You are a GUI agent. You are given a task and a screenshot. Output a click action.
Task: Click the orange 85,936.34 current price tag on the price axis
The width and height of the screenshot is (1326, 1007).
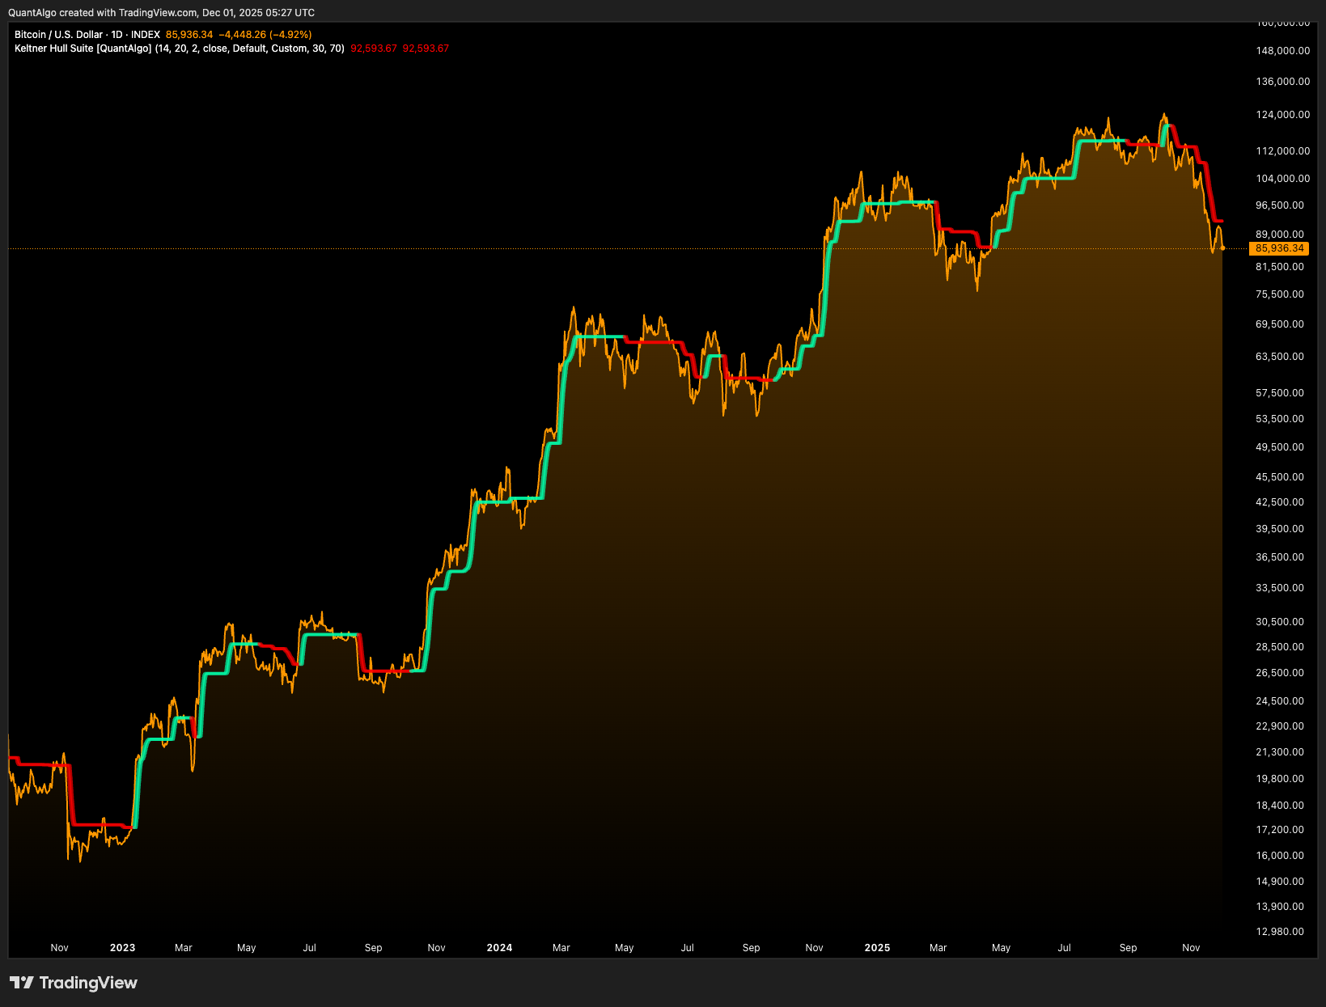1279,248
